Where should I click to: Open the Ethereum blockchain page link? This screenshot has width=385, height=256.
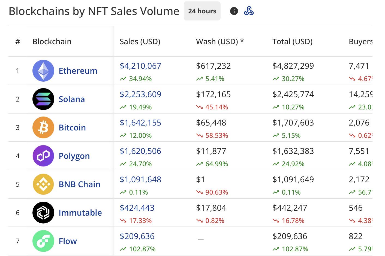click(x=78, y=71)
